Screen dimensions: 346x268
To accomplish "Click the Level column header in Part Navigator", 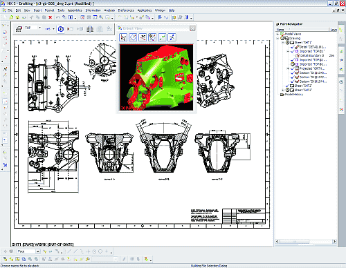I will click(334, 30).
